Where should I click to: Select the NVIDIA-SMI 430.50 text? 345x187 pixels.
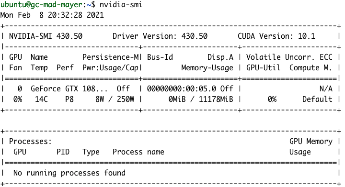coord(46,36)
